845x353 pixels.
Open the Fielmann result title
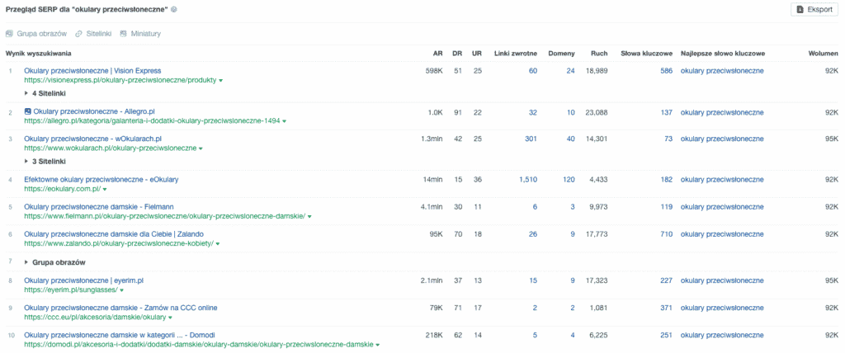(99, 206)
